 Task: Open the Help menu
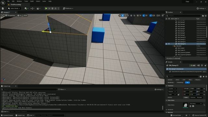click(50, 1)
